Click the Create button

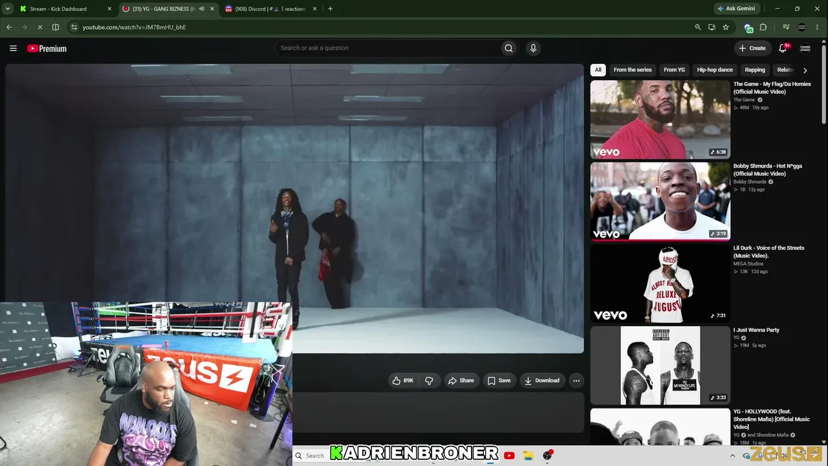(752, 48)
